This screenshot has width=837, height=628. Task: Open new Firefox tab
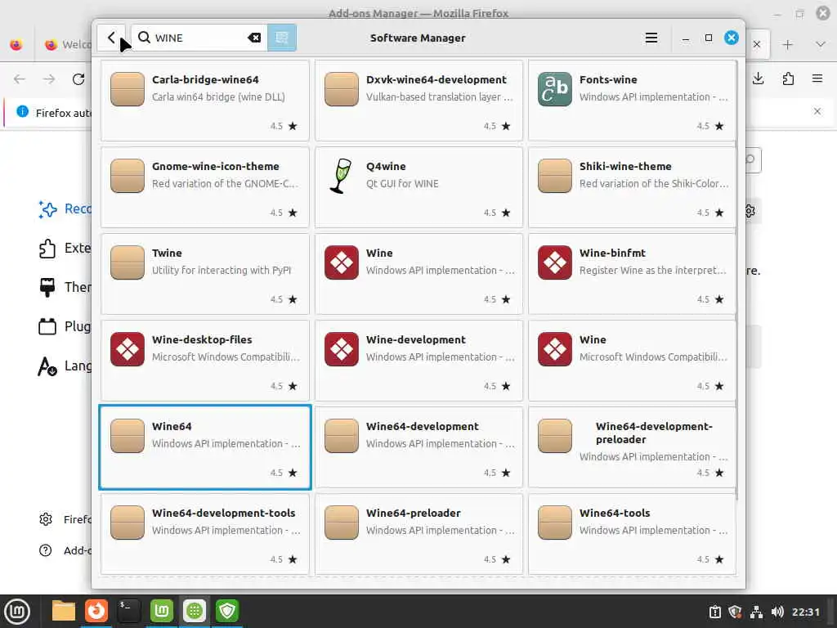click(x=787, y=45)
